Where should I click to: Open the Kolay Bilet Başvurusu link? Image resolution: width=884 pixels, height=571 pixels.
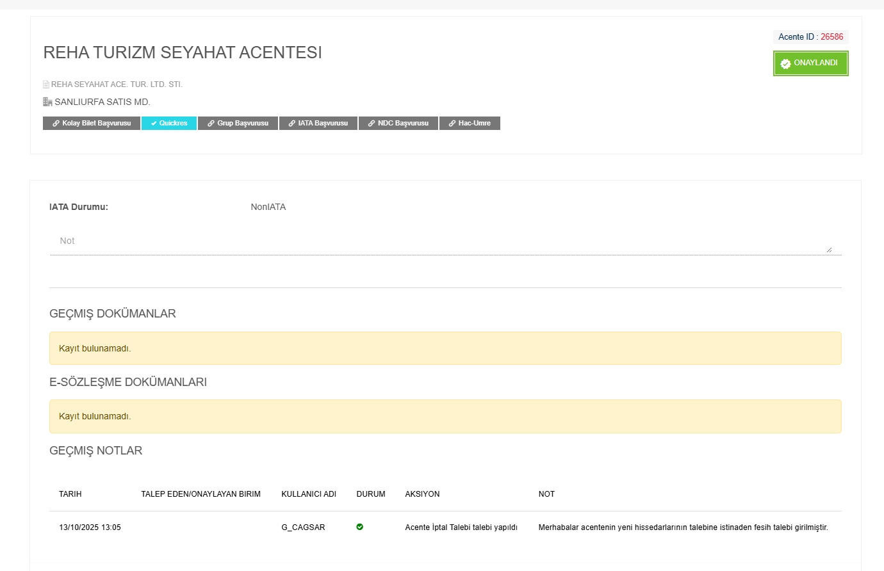click(92, 123)
